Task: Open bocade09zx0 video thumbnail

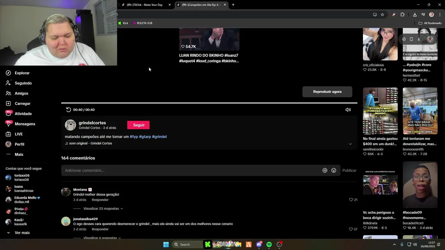Action: pos(420,185)
